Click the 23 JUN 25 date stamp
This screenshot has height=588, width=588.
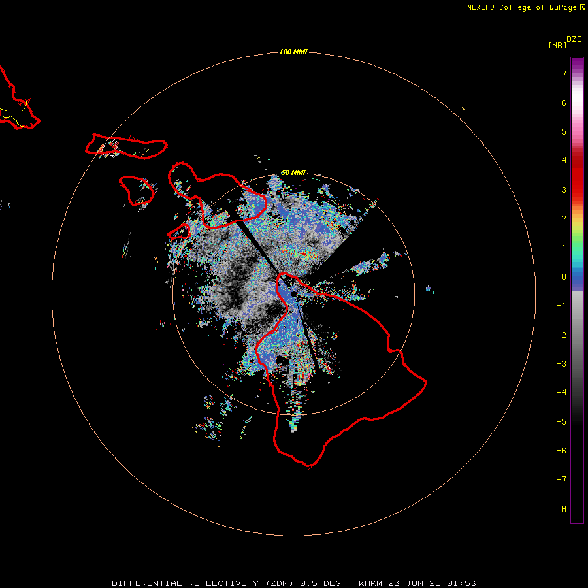coord(414,583)
